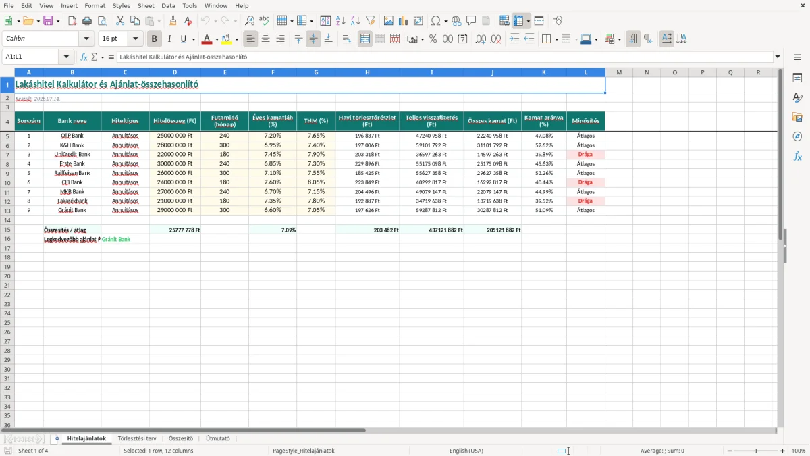810x456 pixels.
Task: Toggle Align Left
Action: 251,39
